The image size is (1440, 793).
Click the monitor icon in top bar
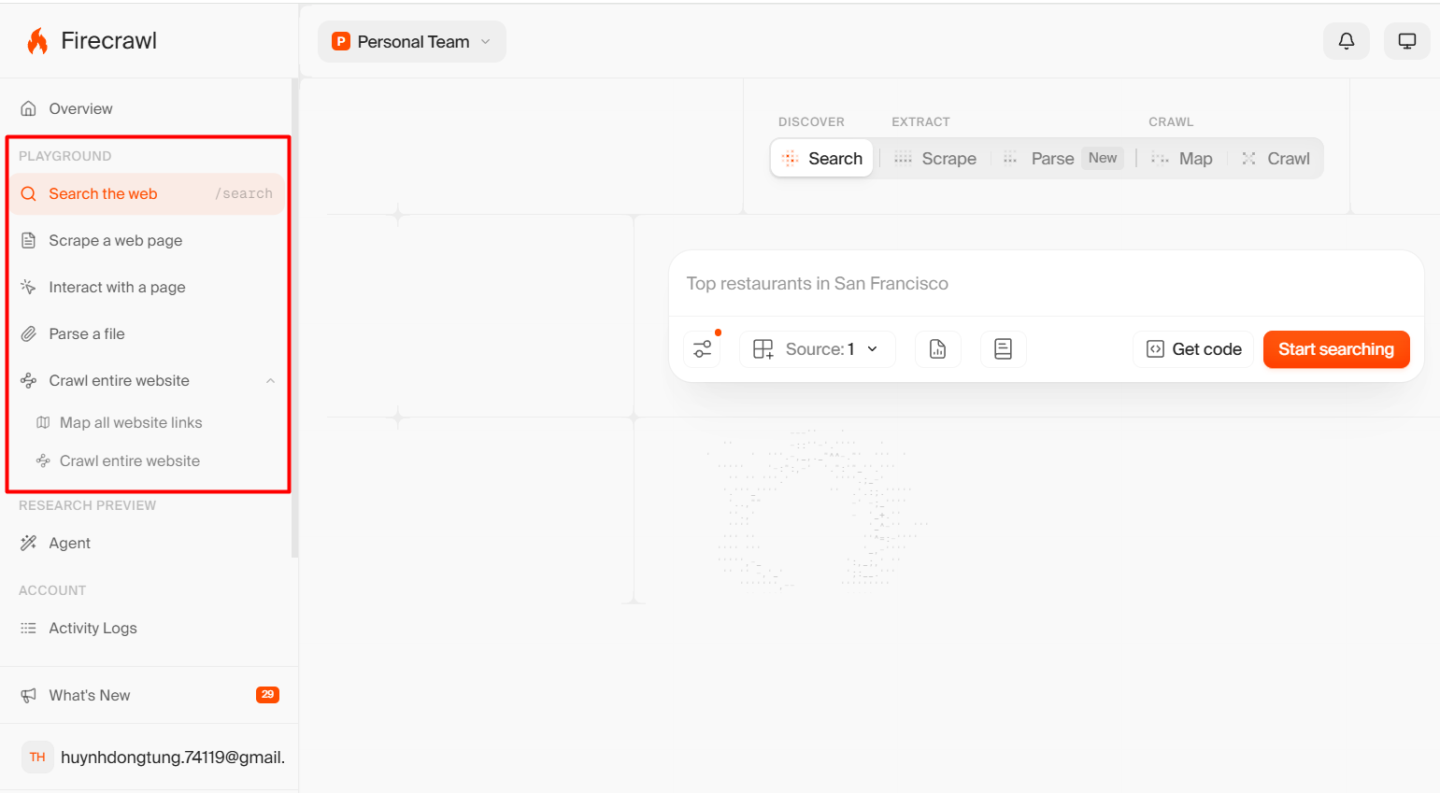point(1406,41)
